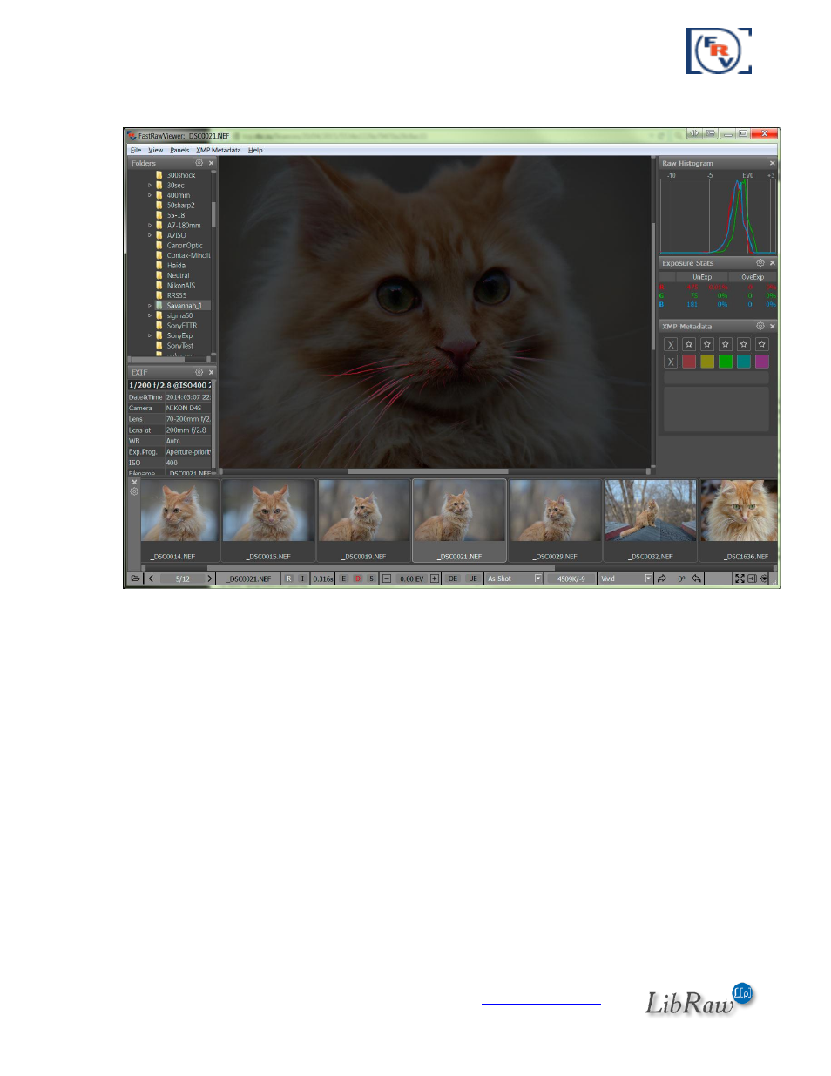Open the Panels menu
This screenshot has height=1076, width=831.
pyautogui.click(x=179, y=150)
